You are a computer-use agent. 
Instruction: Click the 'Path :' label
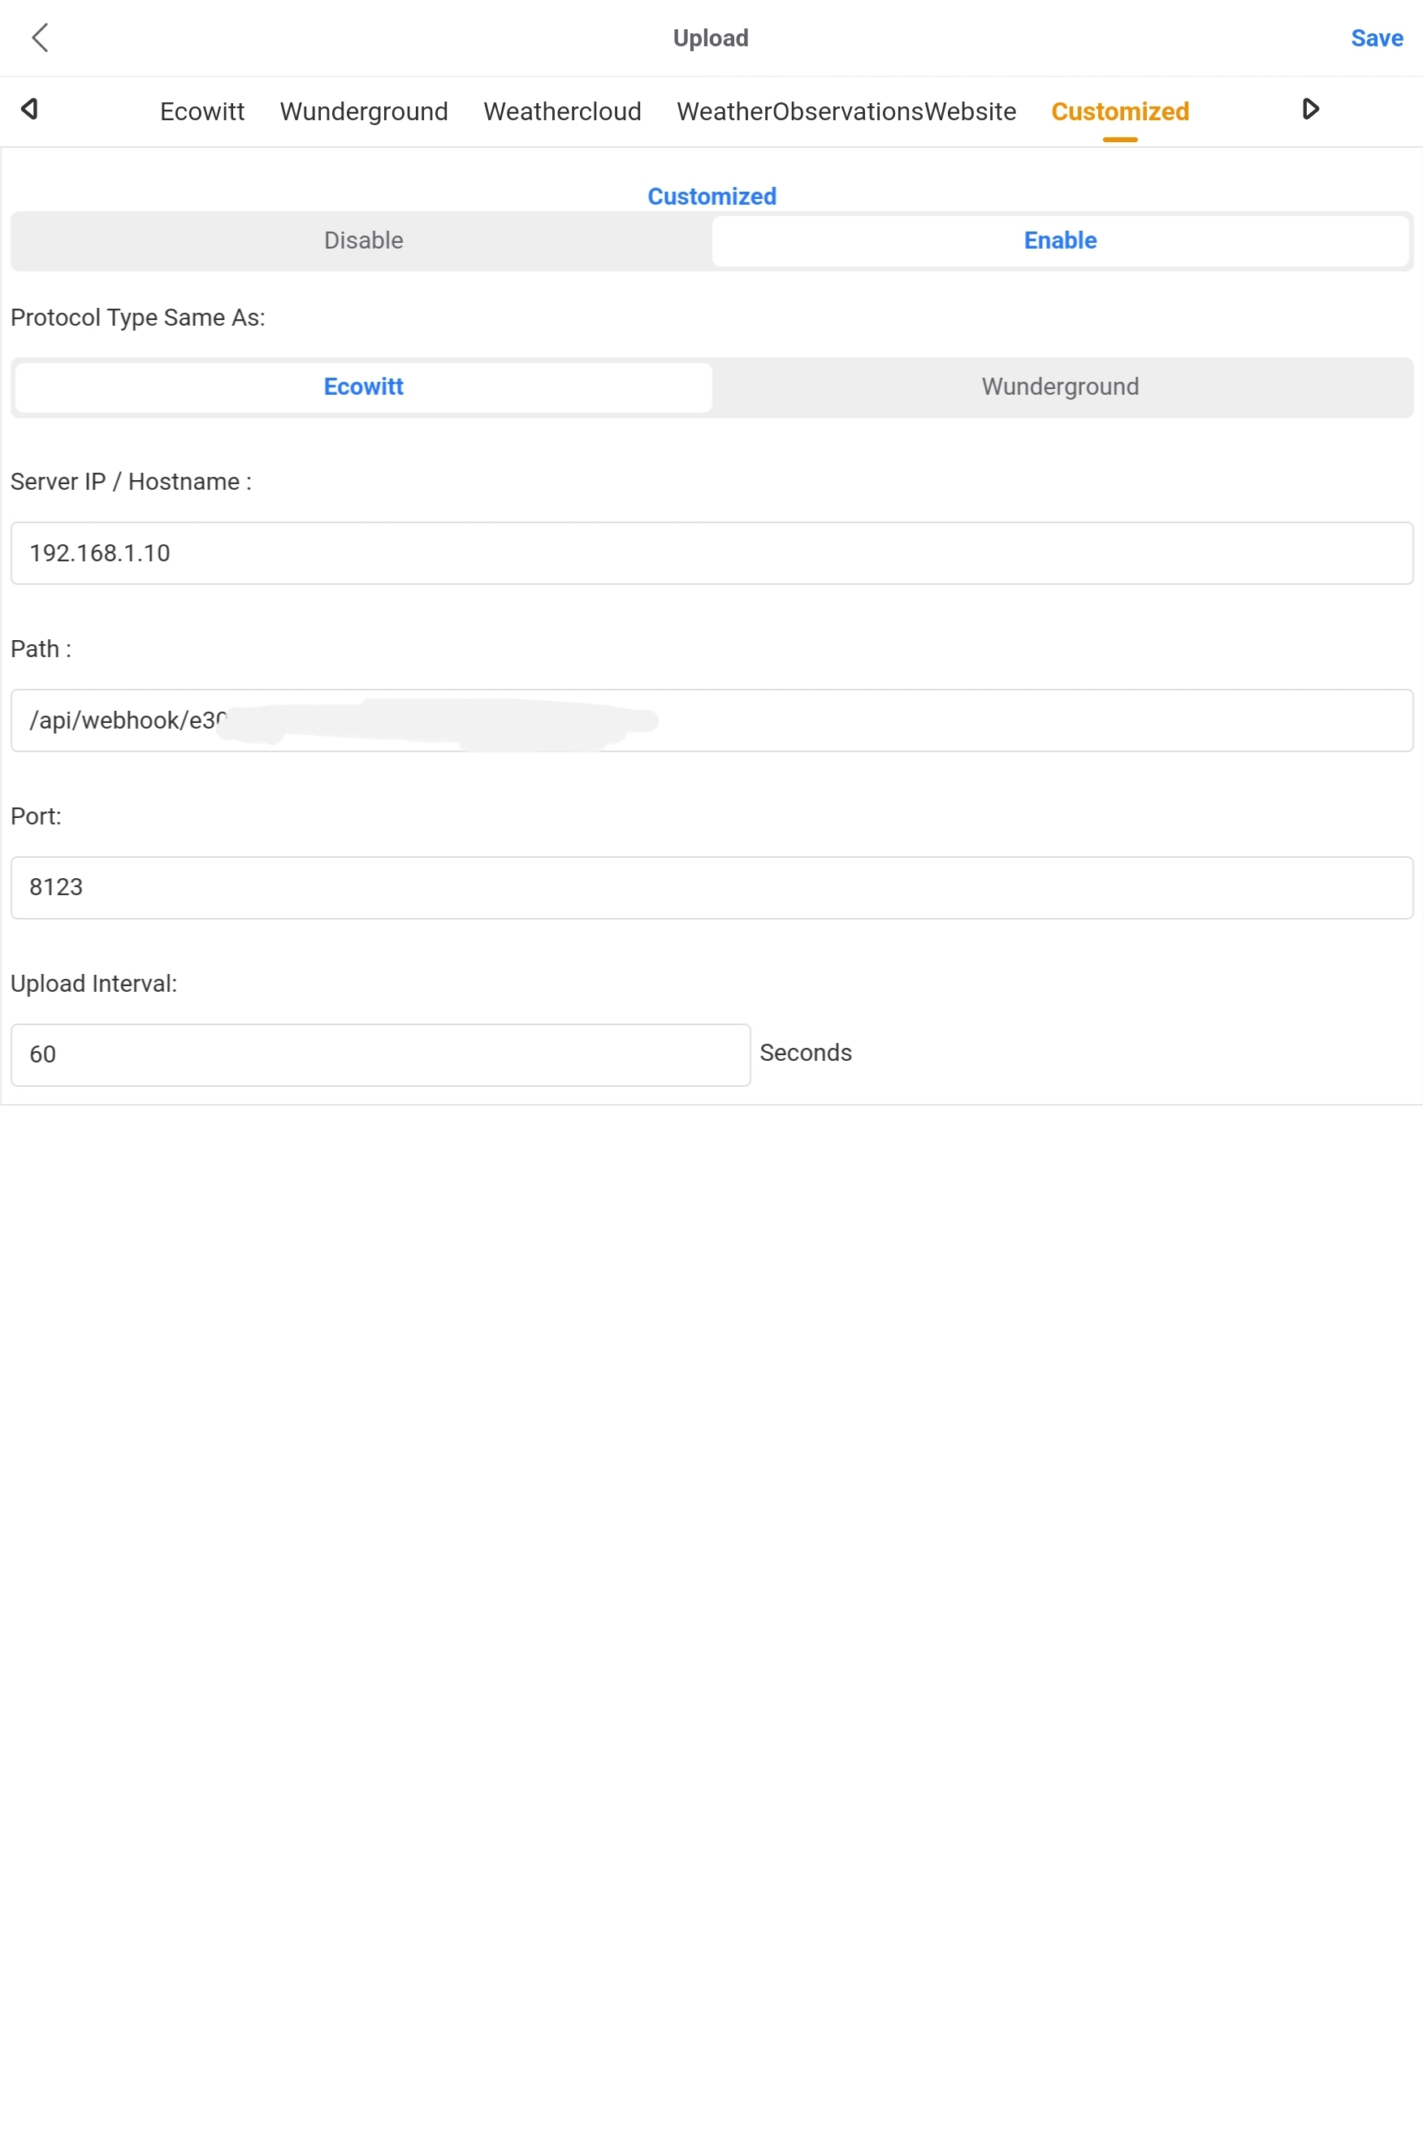[x=41, y=649]
